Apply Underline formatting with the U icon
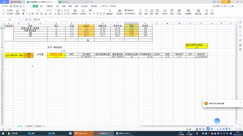 (x=29, y=14)
